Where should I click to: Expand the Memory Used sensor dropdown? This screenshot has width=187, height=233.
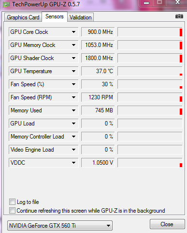coord(73,110)
